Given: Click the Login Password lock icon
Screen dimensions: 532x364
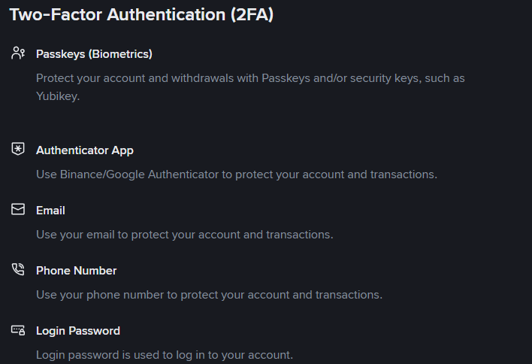Looking at the screenshot, I should [19, 330].
